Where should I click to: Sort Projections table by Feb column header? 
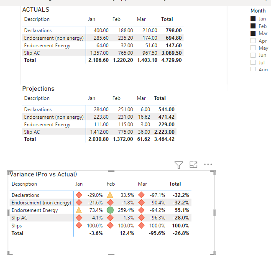tap(116, 98)
